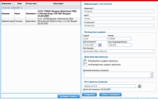Click the Широков В.Б. input field

[110, 86]
